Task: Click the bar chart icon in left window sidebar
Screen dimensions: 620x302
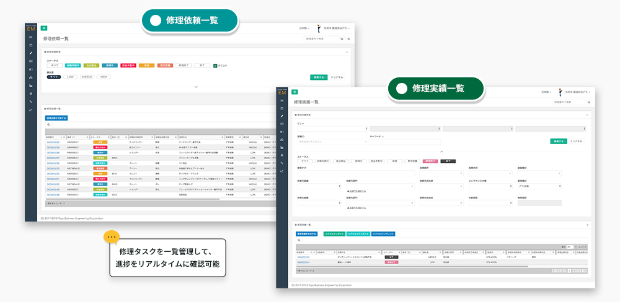Action: [30, 85]
